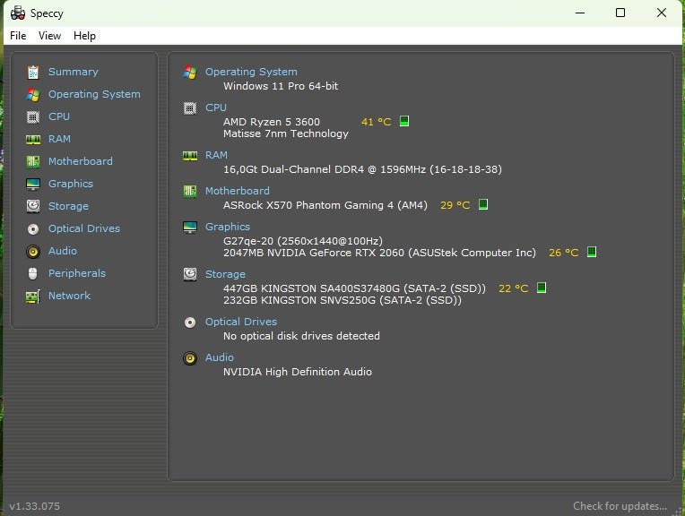Click the Peripherals mouse icon in sidebar
Image resolution: width=685 pixels, height=516 pixels.
[33, 273]
